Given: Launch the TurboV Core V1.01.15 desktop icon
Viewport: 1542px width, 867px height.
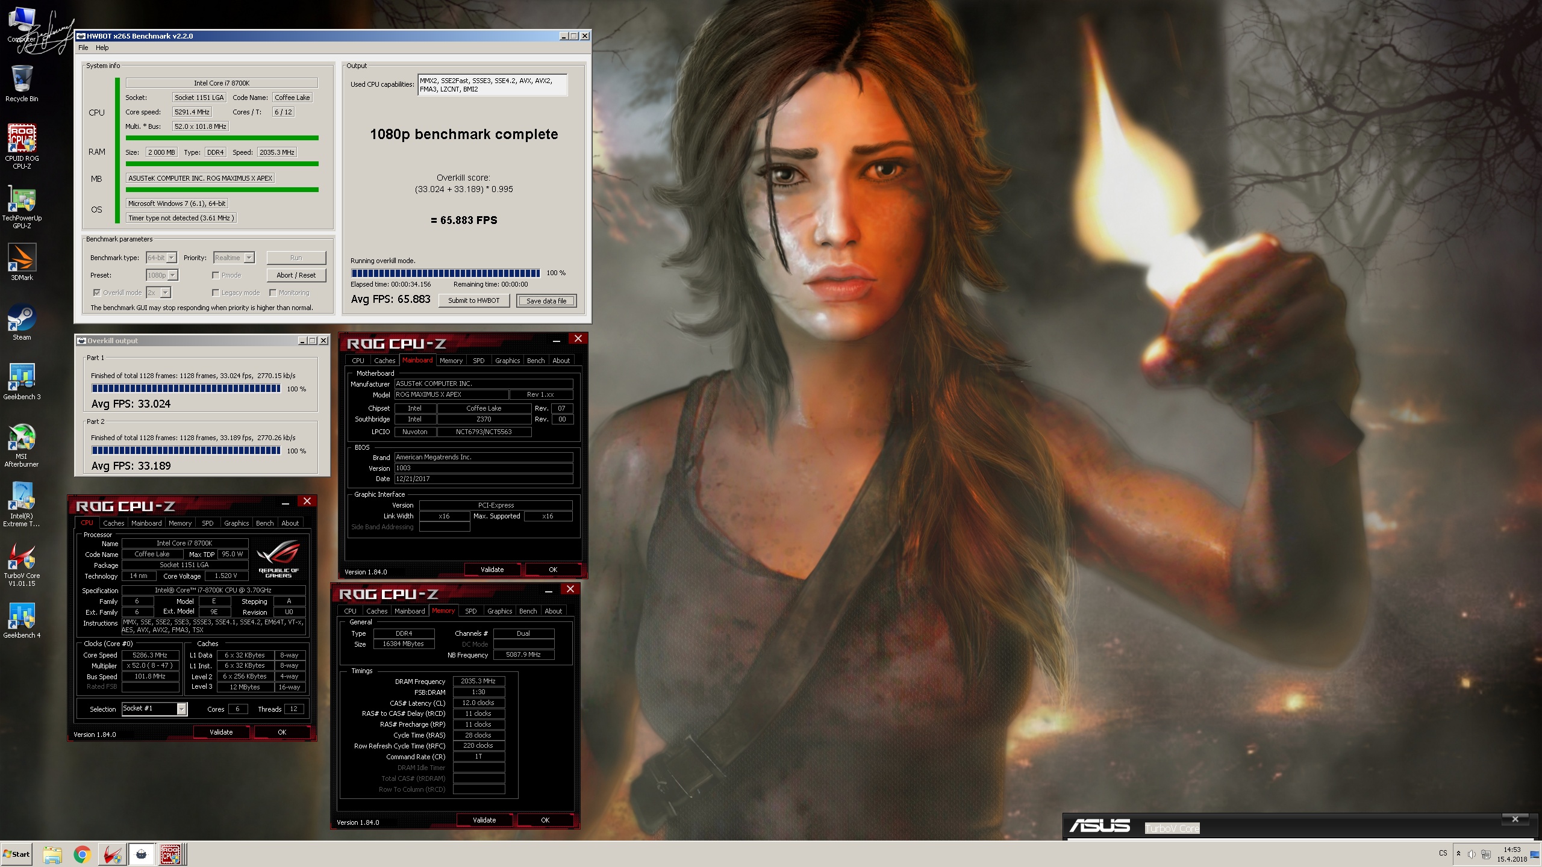Looking at the screenshot, I should click(x=22, y=564).
